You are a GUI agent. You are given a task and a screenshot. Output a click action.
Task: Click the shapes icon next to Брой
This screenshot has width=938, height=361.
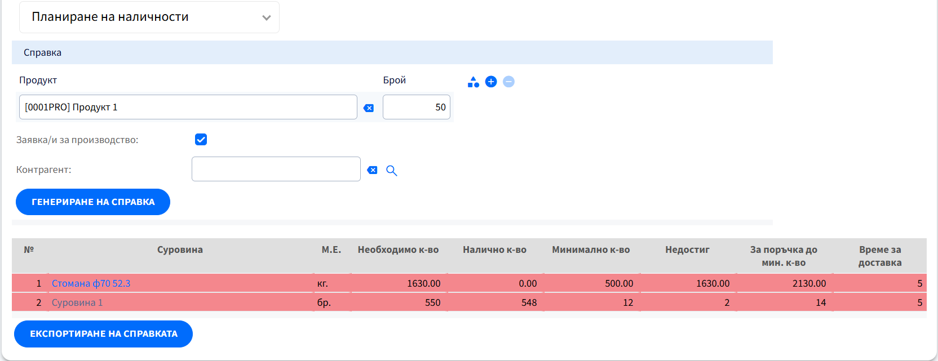473,82
